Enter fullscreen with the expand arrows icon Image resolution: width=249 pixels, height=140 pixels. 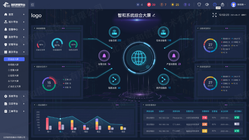click(x=214, y=15)
